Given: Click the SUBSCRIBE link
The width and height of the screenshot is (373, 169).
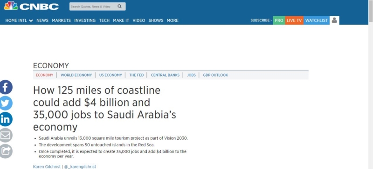Looking at the screenshot, I should (261, 20).
